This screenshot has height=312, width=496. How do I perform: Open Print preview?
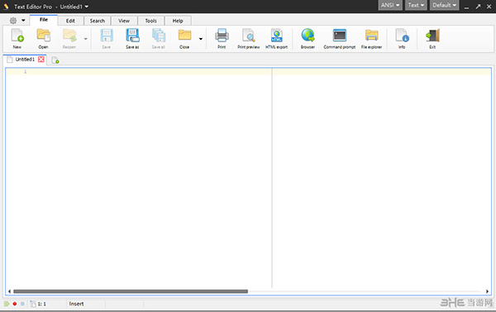249,38
